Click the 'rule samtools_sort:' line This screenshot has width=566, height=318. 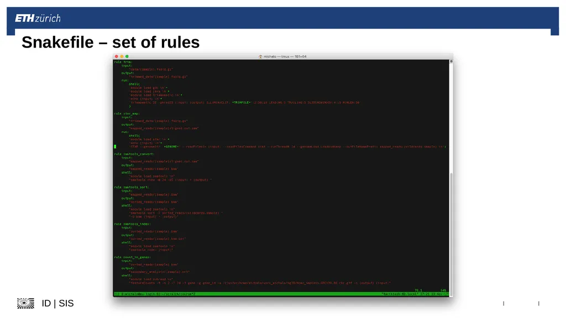pyautogui.click(x=132, y=187)
